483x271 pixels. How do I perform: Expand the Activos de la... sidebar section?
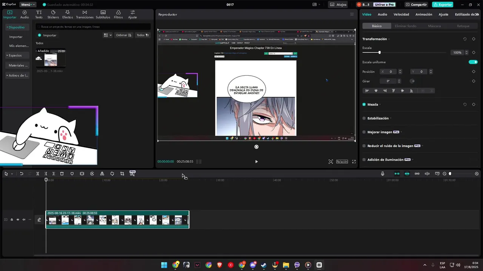[18, 75]
